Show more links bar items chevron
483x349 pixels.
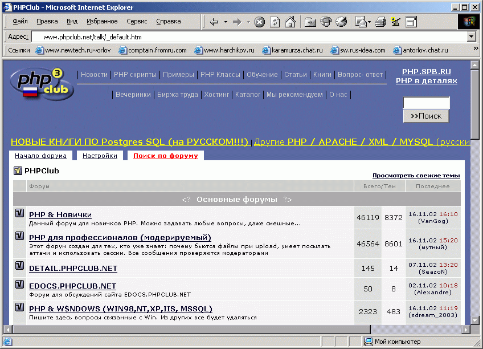476,48
